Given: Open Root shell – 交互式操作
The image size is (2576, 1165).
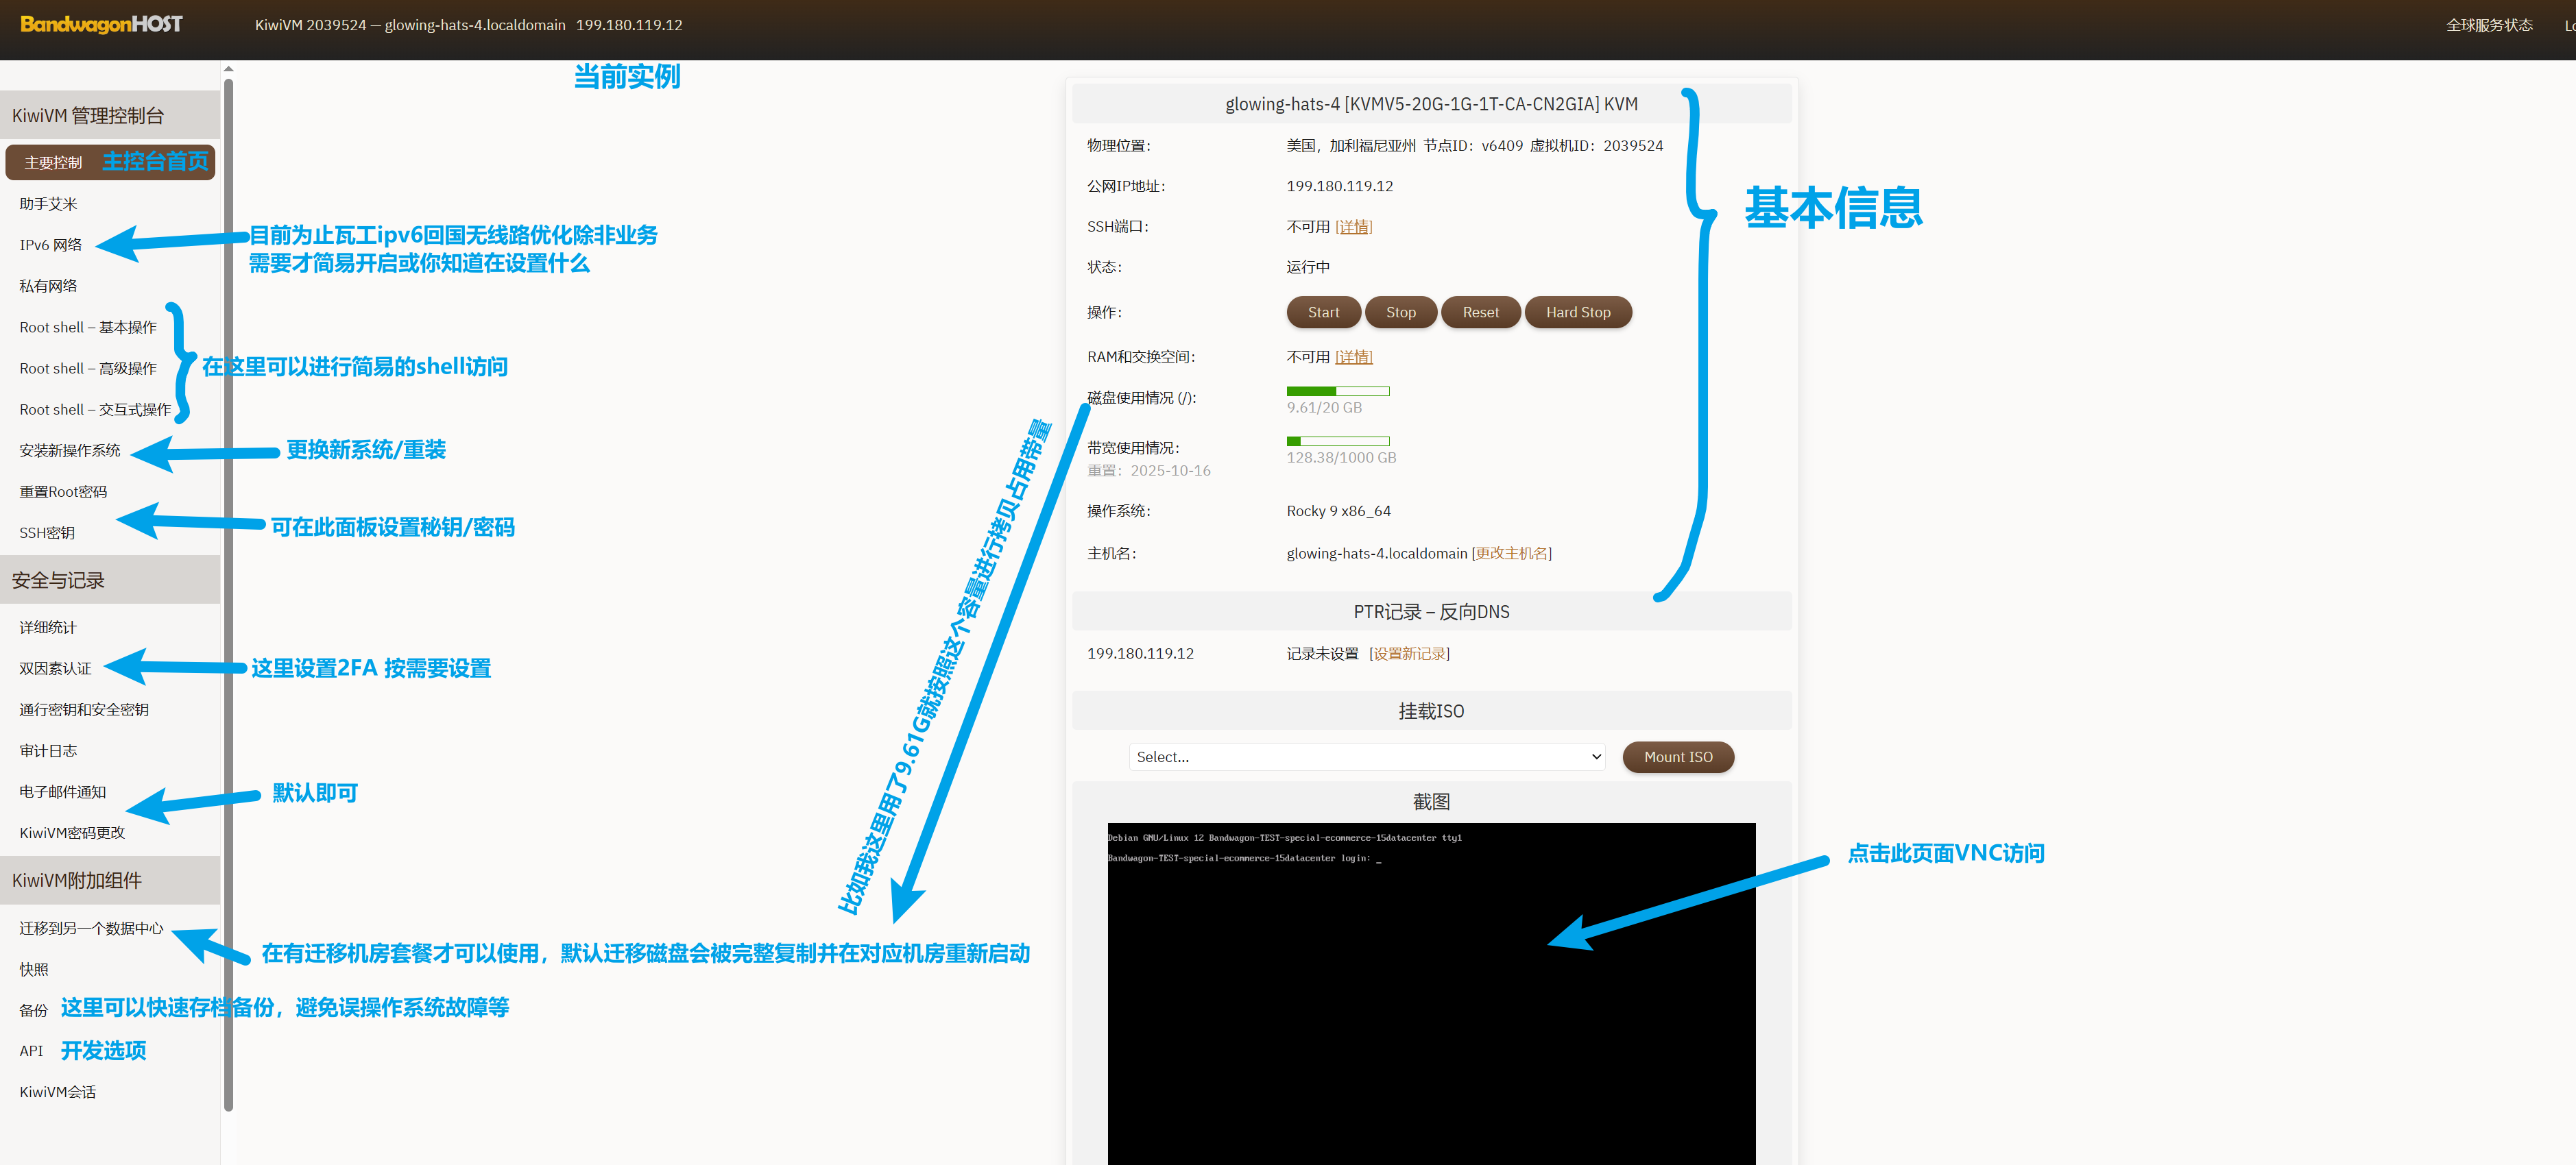Looking at the screenshot, I should (x=95, y=410).
